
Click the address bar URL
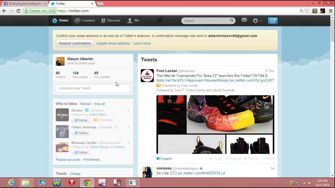click(73, 11)
